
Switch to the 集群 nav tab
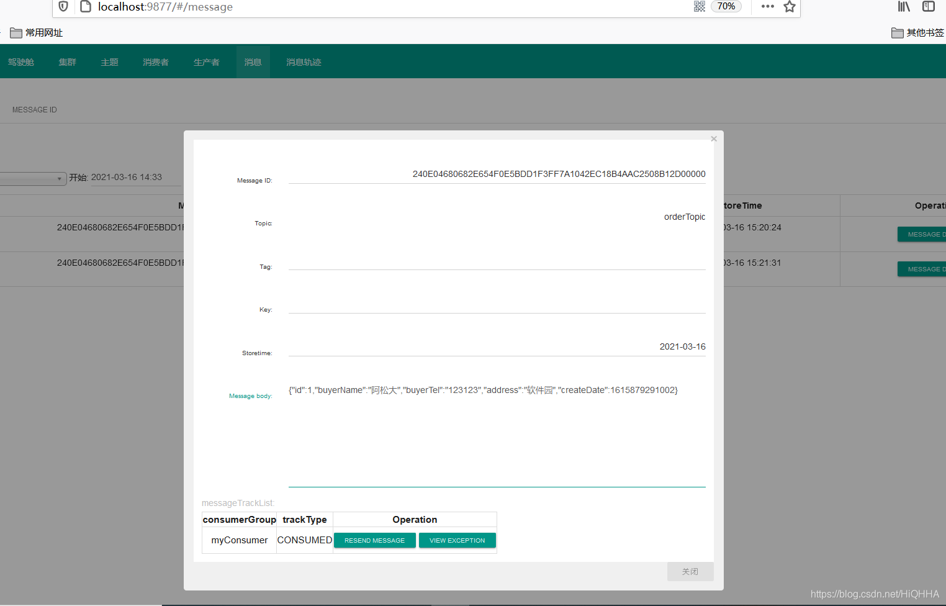click(68, 62)
